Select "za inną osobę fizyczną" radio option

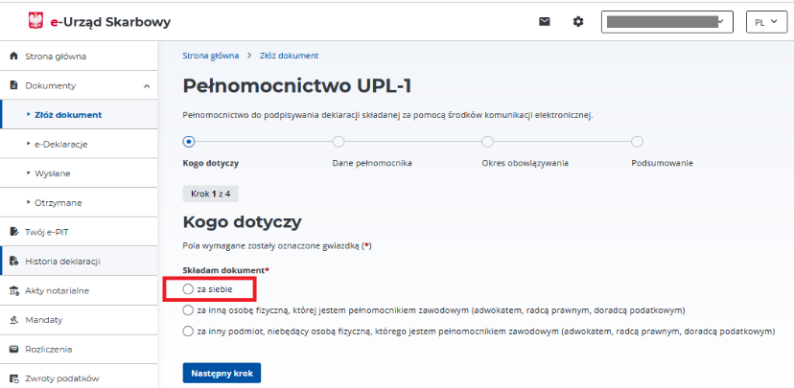[x=188, y=310]
